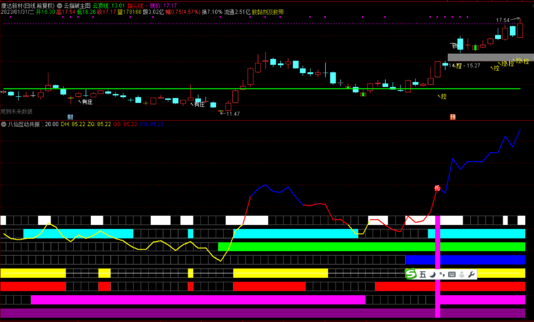Click the vertical magenta bar in indicator panel
The image size is (534, 322).
[438, 266]
